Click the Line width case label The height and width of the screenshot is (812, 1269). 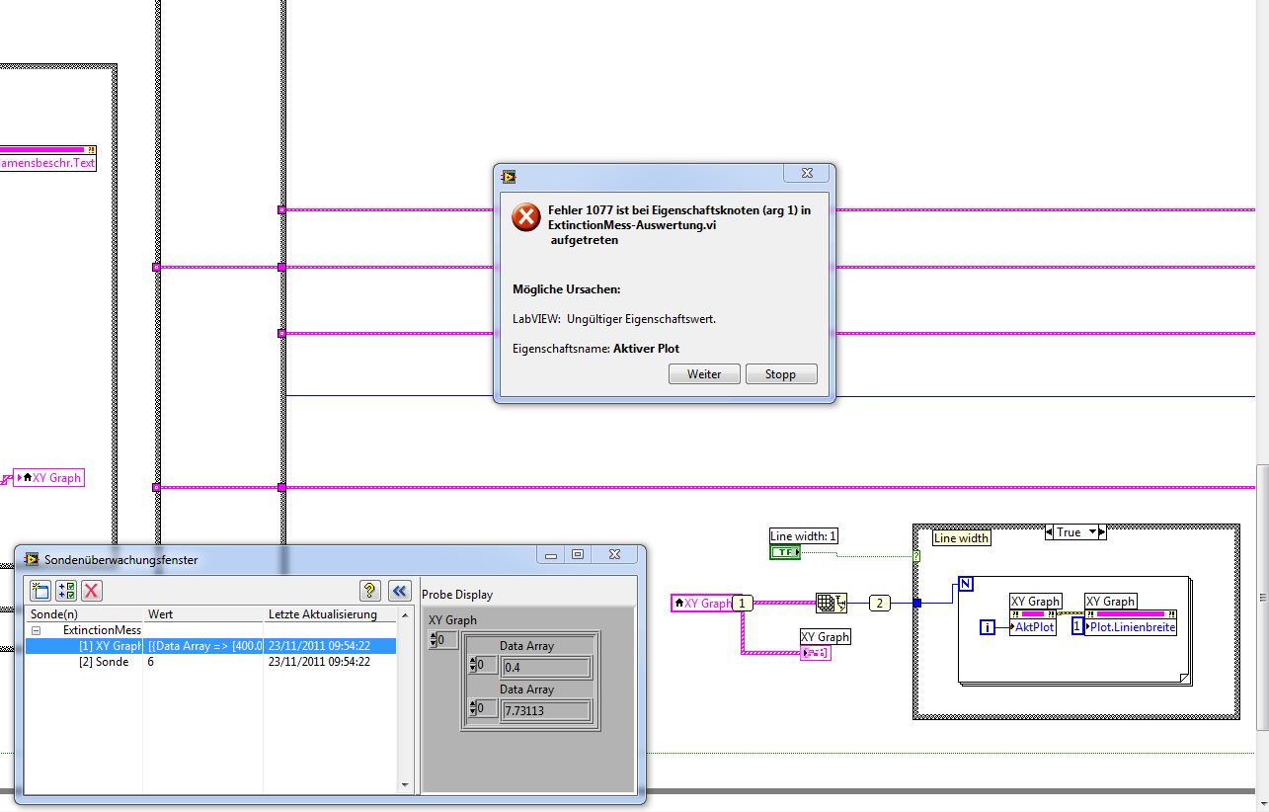[x=961, y=538]
